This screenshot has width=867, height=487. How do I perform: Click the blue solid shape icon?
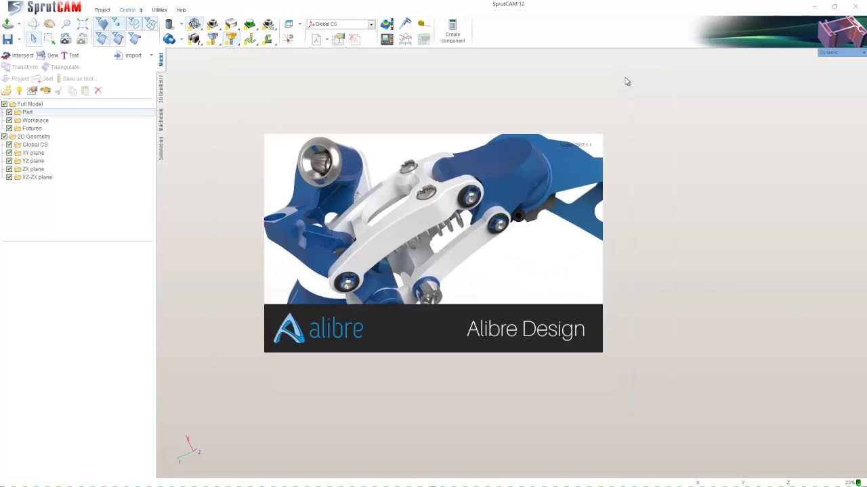click(x=169, y=39)
